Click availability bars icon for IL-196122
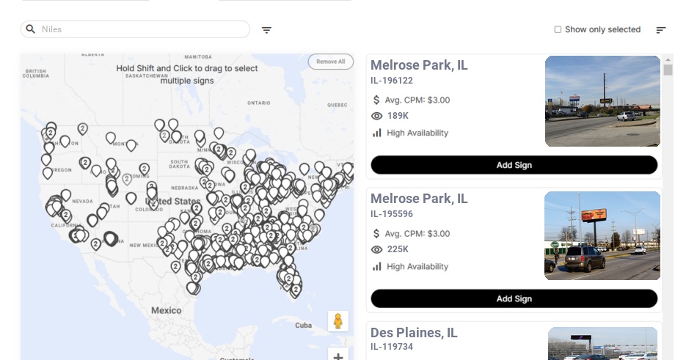675x360 pixels. pyautogui.click(x=377, y=133)
